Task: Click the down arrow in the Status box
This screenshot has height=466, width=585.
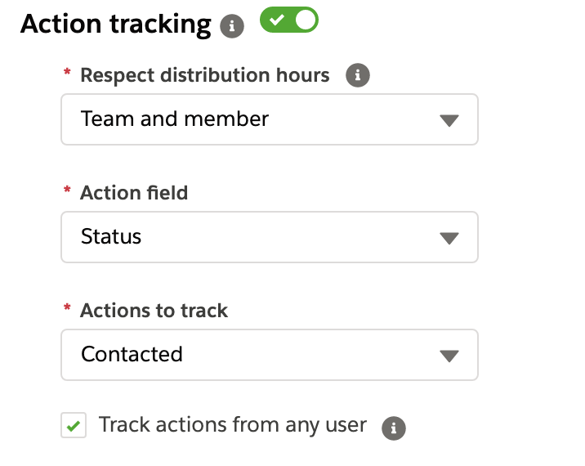Action: coord(449,238)
